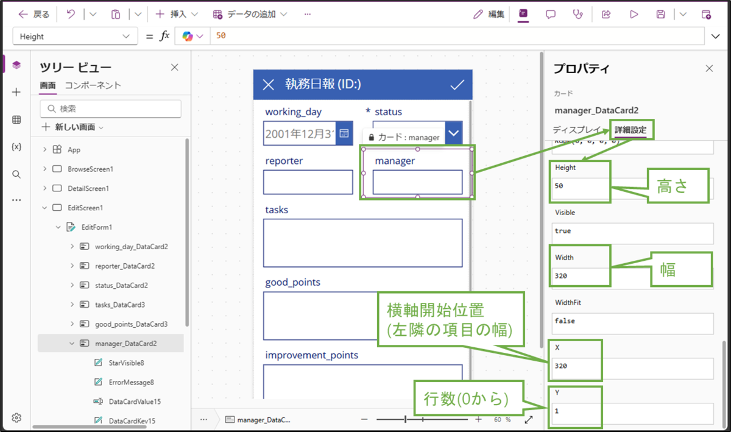Open the 挿入 insert menu

point(176,14)
